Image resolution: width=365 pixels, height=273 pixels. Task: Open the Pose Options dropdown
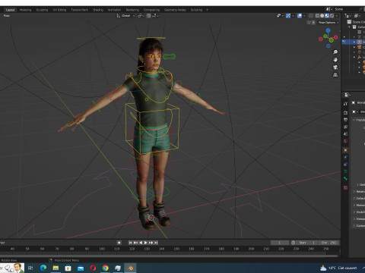[328, 23]
